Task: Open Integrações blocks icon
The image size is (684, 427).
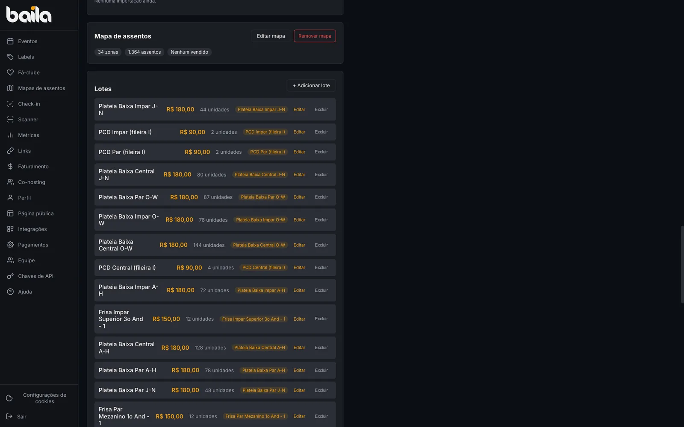Action: click(x=10, y=229)
